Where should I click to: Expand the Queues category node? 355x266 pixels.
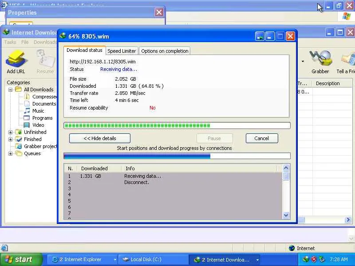(x=10, y=153)
